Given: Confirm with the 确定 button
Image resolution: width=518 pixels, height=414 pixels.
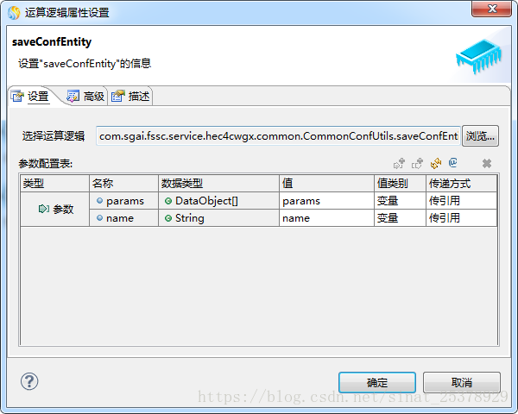Looking at the screenshot, I should click(377, 382).
